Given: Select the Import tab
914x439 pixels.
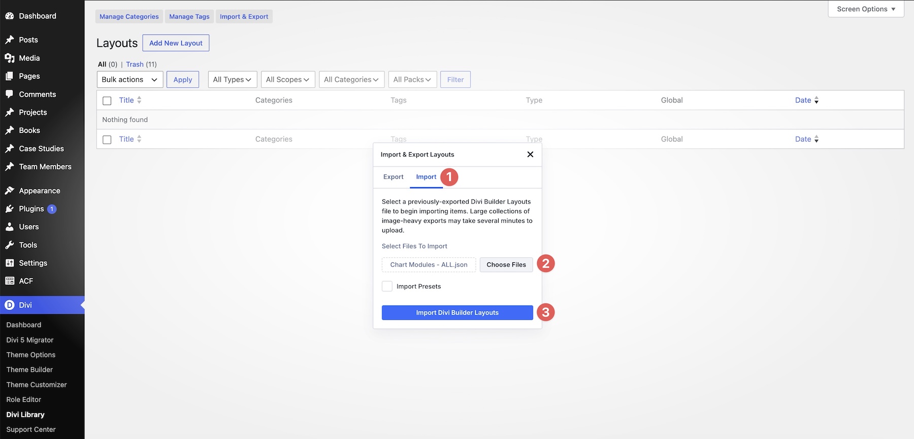Looking at the screenshot, I should pyautogui.click(x=426, y=177).
